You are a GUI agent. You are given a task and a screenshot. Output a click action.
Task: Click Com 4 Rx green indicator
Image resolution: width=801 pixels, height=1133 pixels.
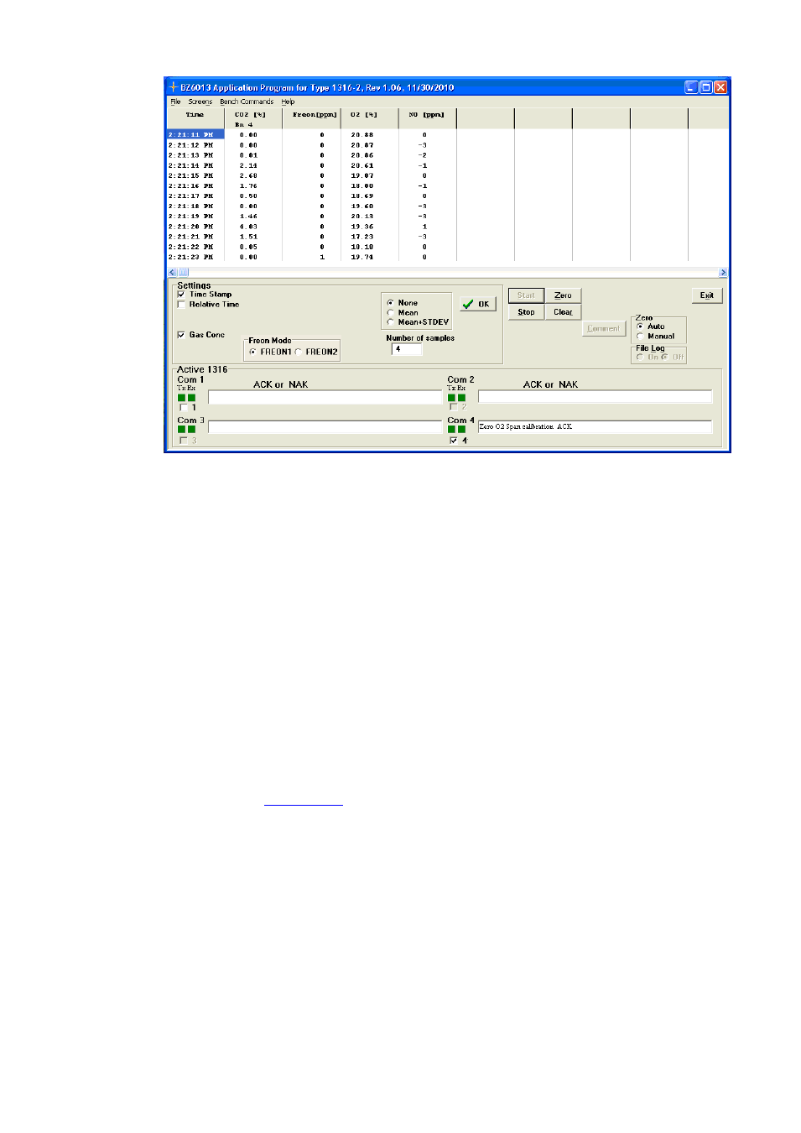[461, 430]
